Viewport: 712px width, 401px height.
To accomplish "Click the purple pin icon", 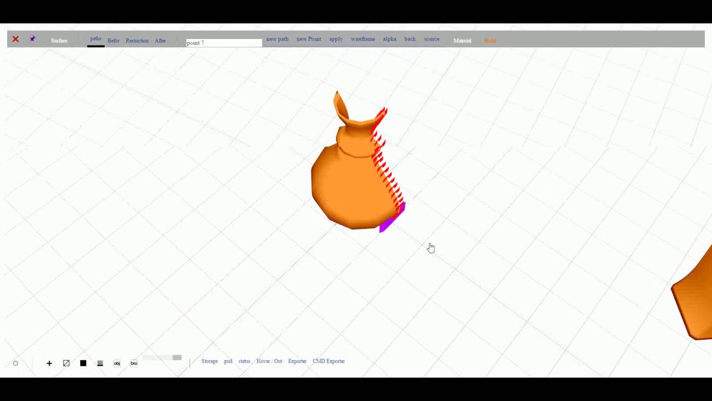I will point(32,39).
